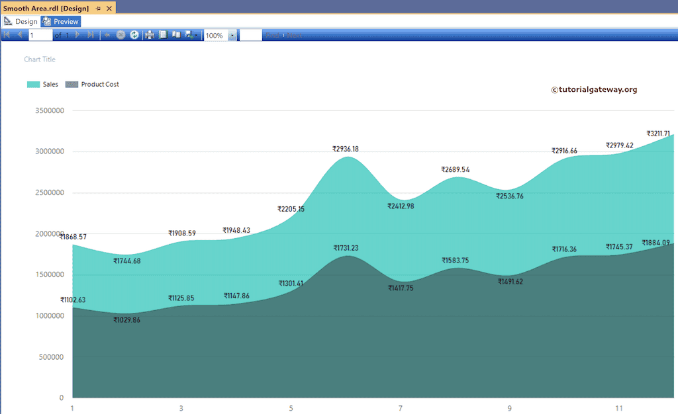The image size is (678, 414).
Task: Click the ₹2536.76 data label
Action: click(510, 196)
